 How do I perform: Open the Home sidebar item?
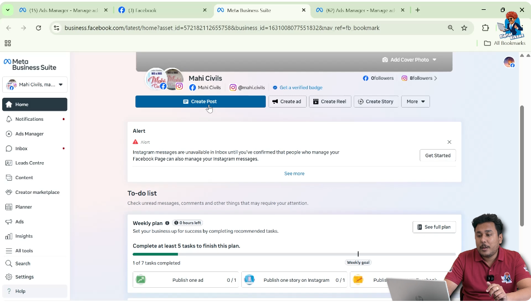[x=34, y=104]
